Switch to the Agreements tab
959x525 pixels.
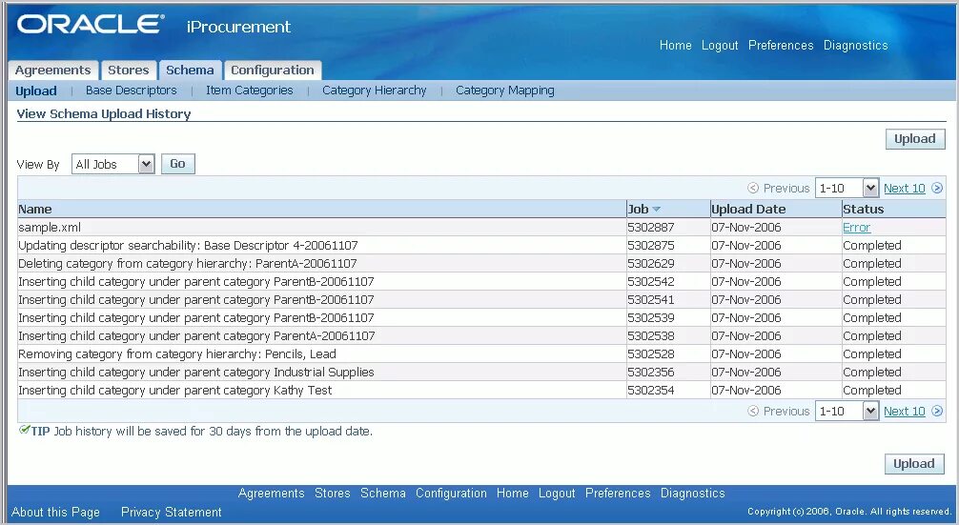(x=52, y=71)
